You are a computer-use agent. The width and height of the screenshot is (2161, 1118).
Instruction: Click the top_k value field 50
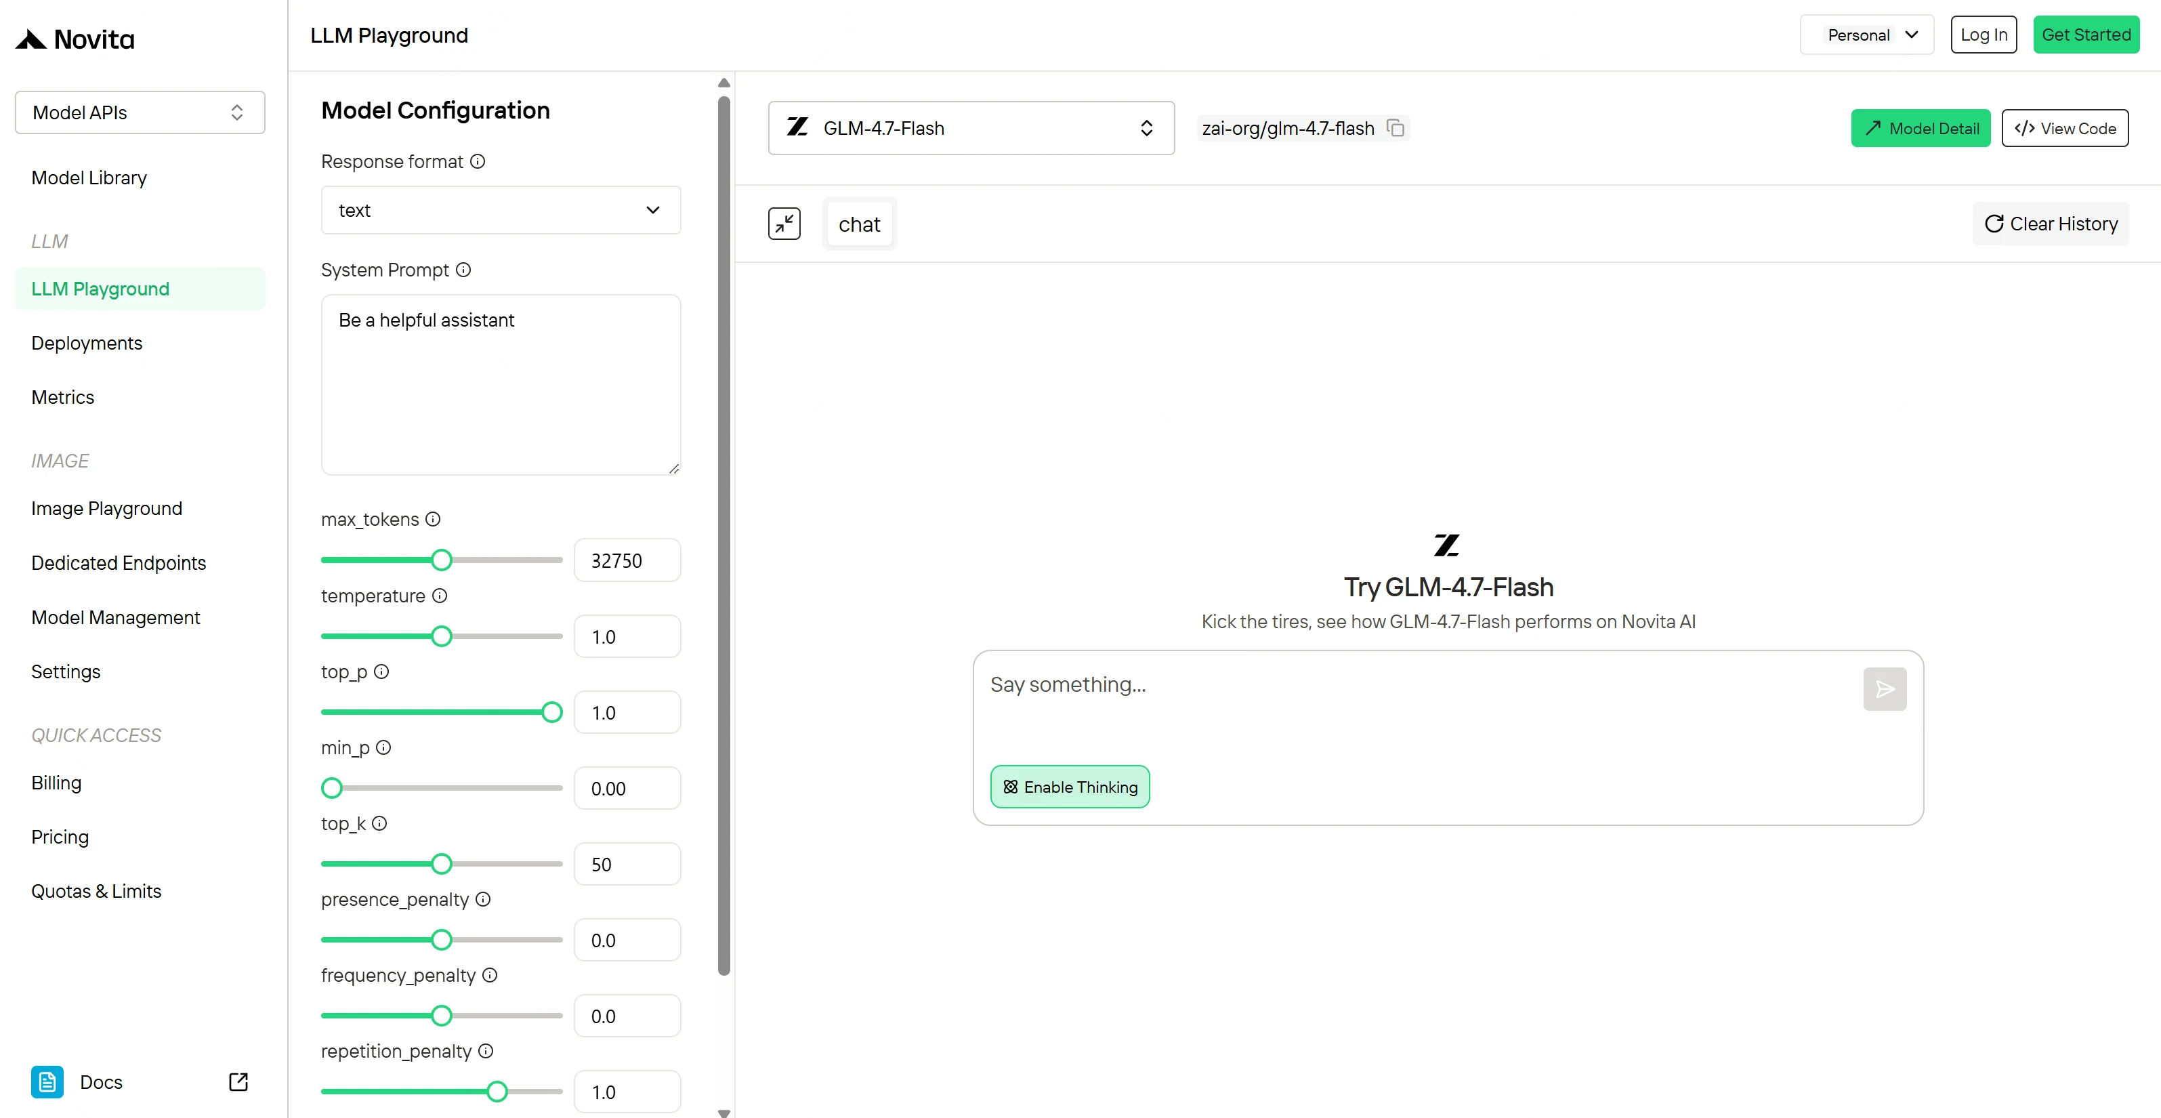coord(627,864)
